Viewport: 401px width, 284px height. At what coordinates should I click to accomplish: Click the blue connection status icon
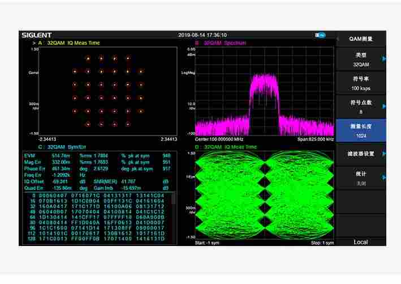pos(321,35)
